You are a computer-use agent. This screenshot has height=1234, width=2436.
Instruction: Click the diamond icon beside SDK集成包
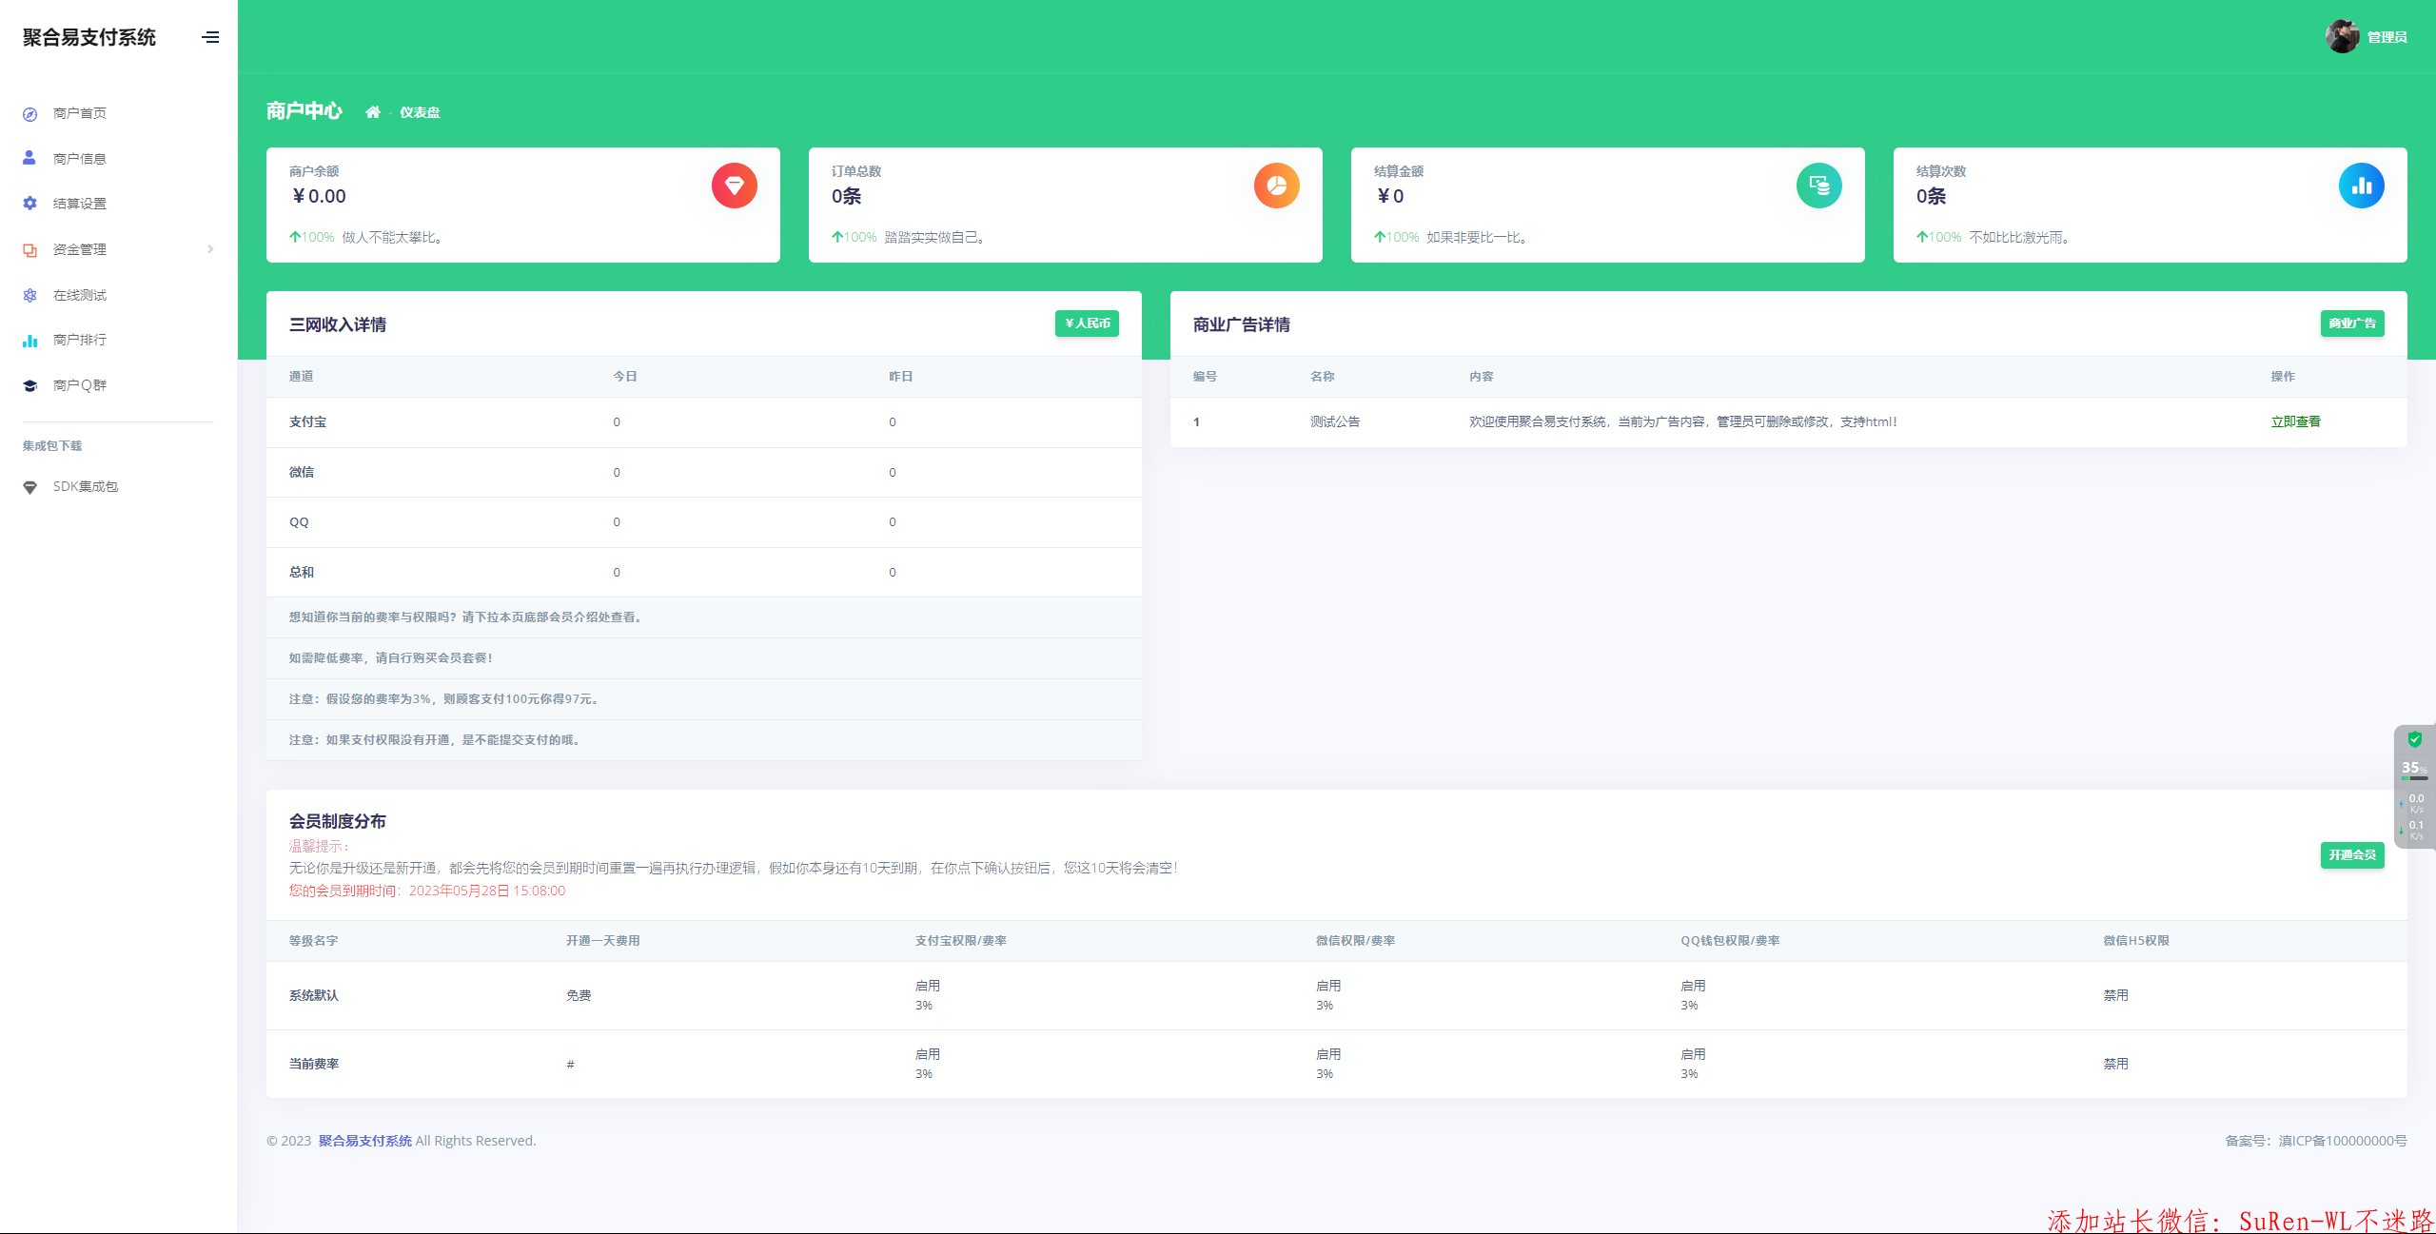tap(30, 487)
